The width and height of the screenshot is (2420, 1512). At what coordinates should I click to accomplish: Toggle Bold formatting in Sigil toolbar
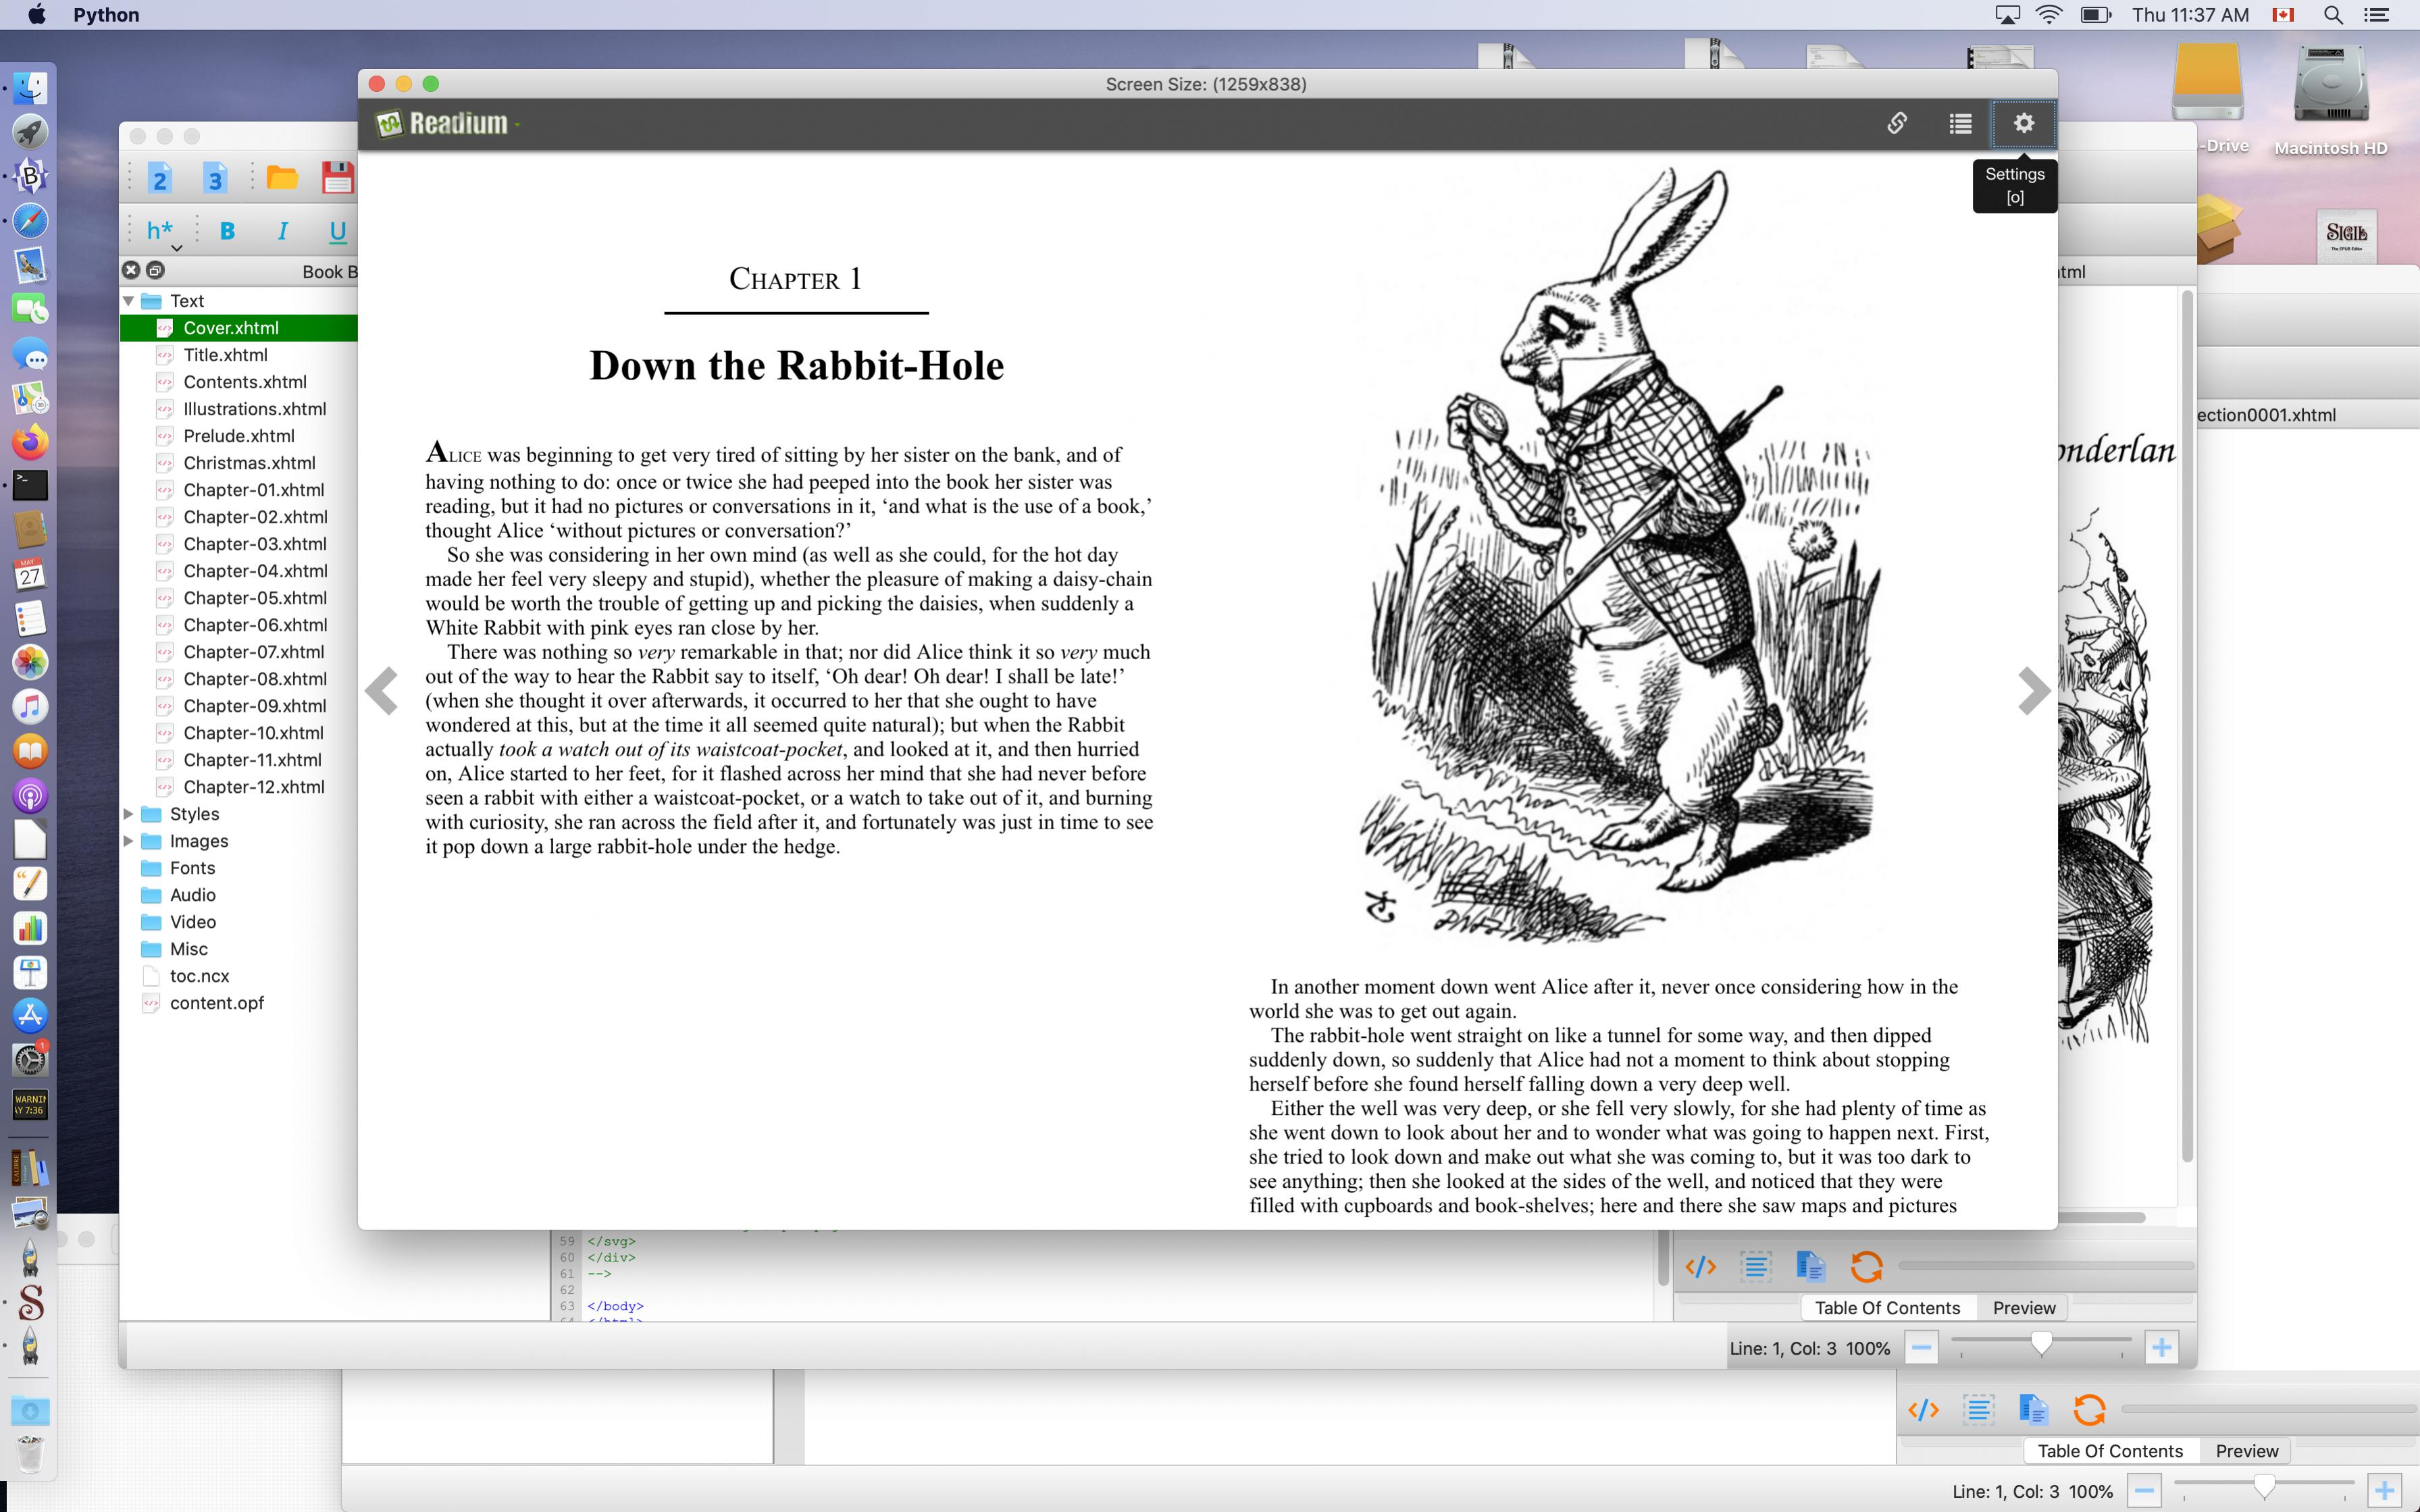point(227,231)
